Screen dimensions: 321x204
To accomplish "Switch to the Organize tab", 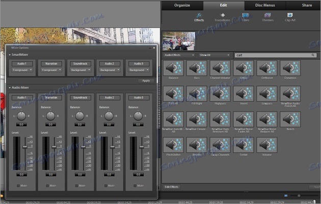I will (182, 5).
